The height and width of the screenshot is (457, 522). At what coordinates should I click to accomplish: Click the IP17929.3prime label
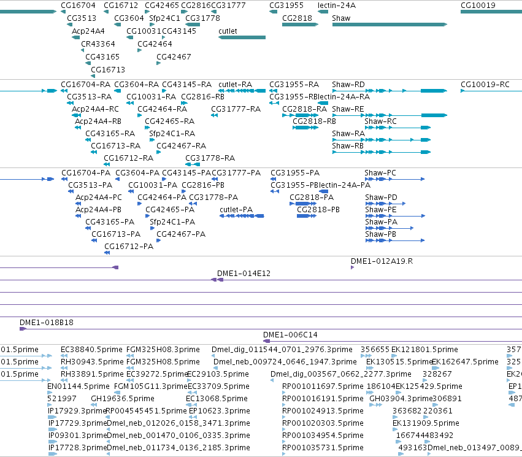coord(77,411)
